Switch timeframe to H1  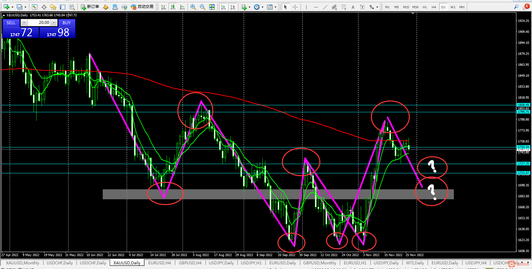pyautogui.click(x=425, y=7)
